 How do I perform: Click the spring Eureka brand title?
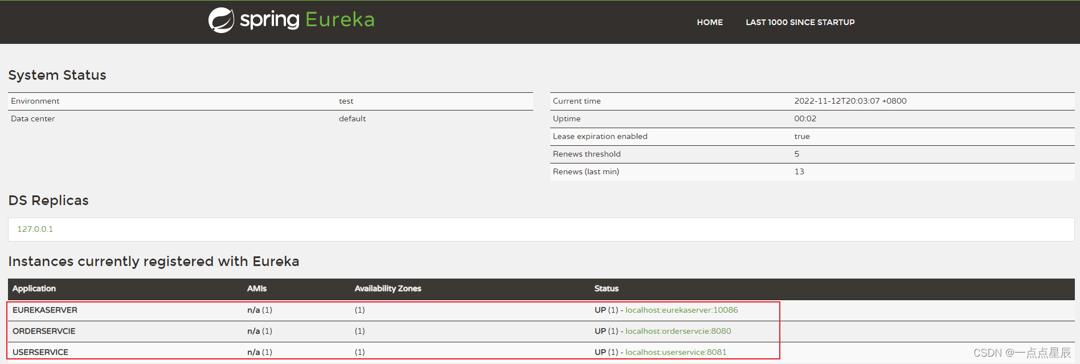307,20
